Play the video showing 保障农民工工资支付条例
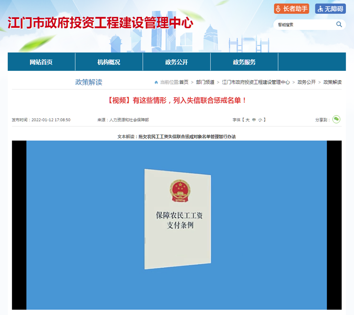Image resolution: width=354 pixels, height=315 pixels. [x=177, y=225]
